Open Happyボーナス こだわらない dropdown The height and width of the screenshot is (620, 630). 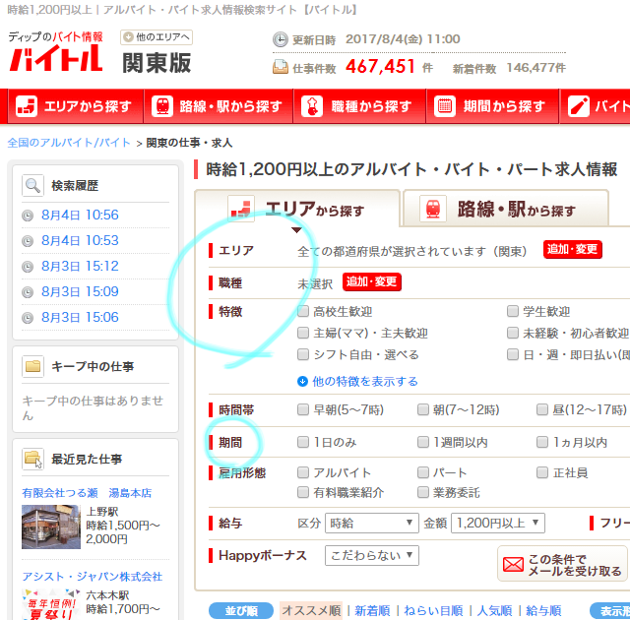tap(372, 555)
